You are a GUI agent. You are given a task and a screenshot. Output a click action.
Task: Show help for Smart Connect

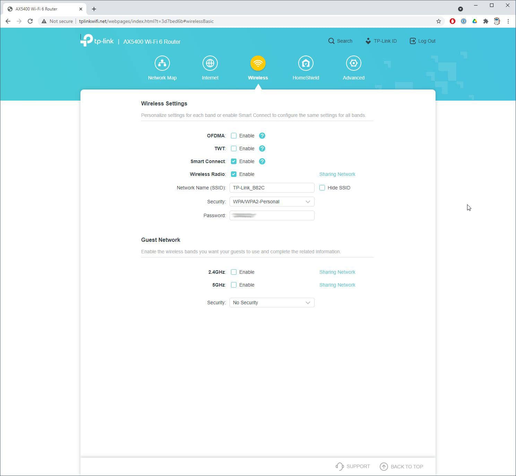coord(262,161)
